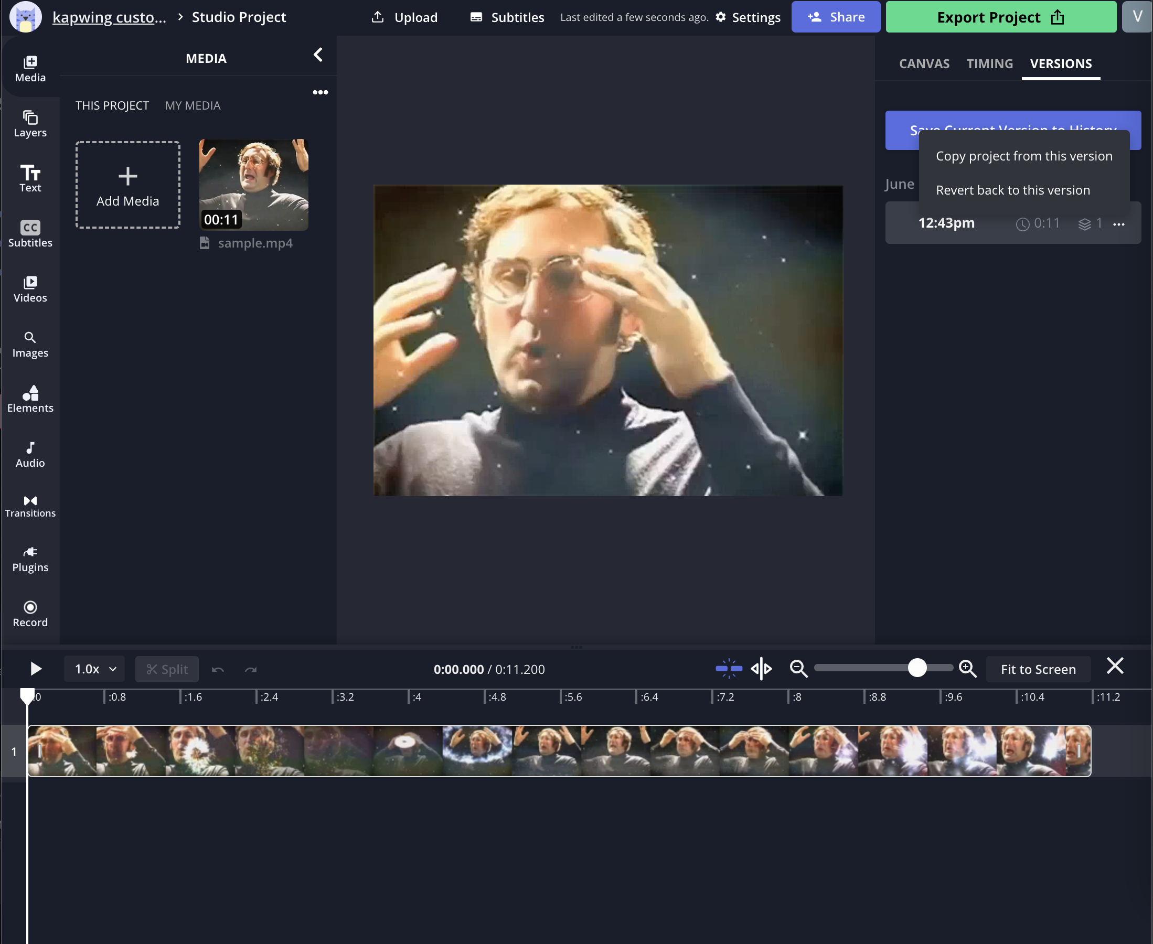Open the Layers sidebar panel

pyautogui.click(x=30, y=124)
